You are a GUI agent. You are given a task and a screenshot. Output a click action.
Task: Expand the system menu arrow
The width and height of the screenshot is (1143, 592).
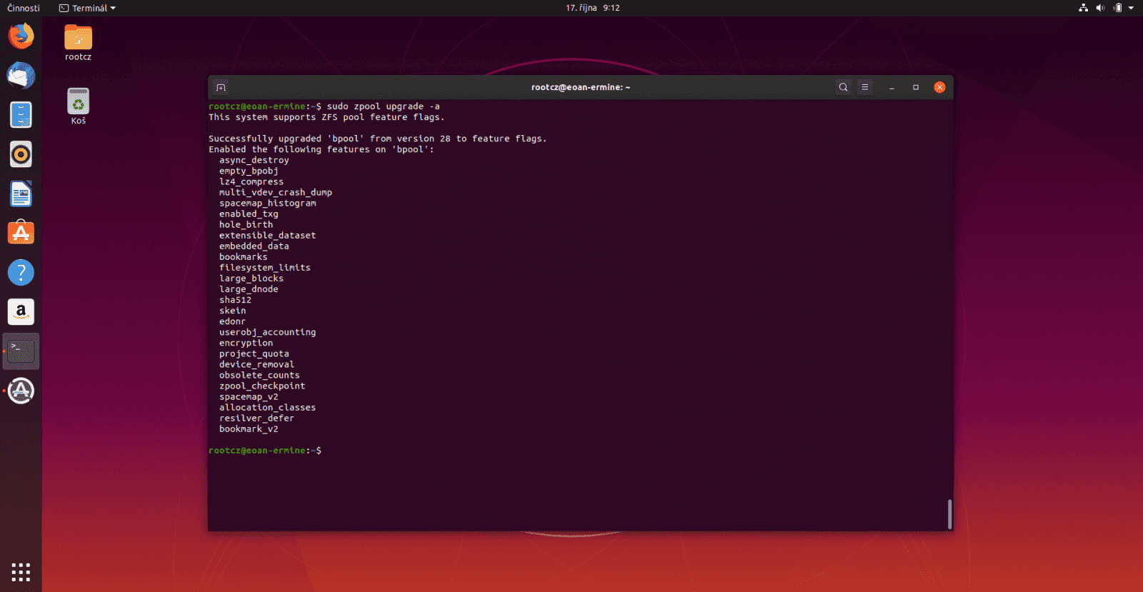click(1132, 8)
